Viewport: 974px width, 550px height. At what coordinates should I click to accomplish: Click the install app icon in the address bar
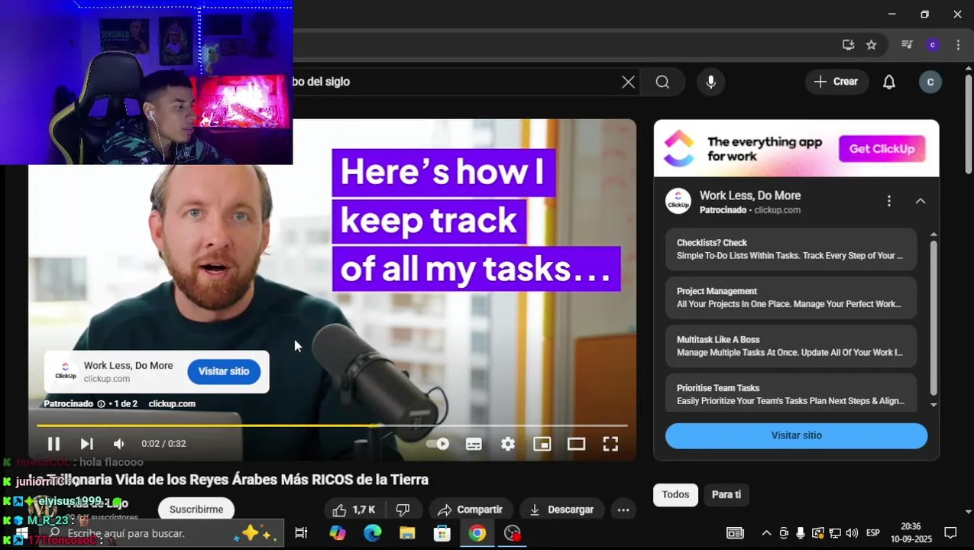[x=848, y=45]
